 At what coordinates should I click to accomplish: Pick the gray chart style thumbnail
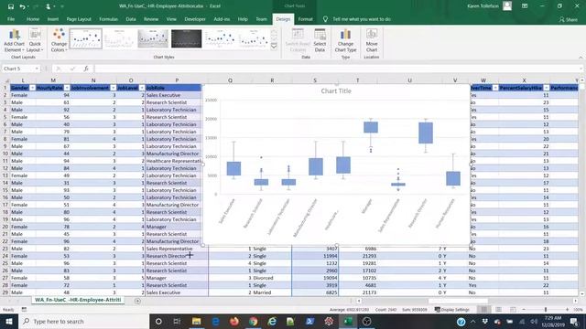(x=153, y=38)
